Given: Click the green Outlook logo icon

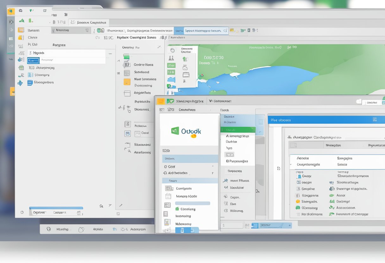Looking at the screenshot, I should 175,131.
